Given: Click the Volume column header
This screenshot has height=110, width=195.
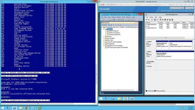Looking at the screenshot, I should point(152,23).
